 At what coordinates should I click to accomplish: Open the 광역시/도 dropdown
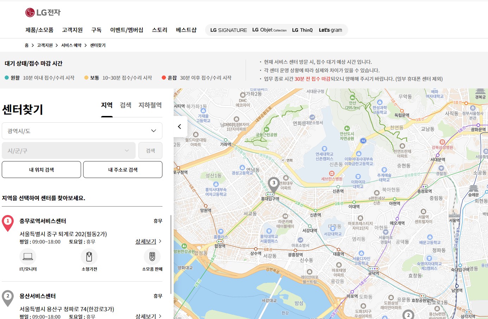pos(82,131)
